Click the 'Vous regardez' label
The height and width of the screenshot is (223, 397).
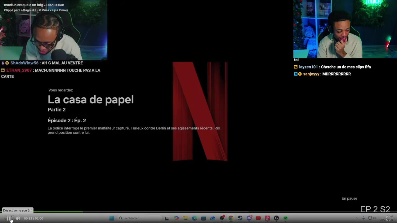[x=60, y=90]
